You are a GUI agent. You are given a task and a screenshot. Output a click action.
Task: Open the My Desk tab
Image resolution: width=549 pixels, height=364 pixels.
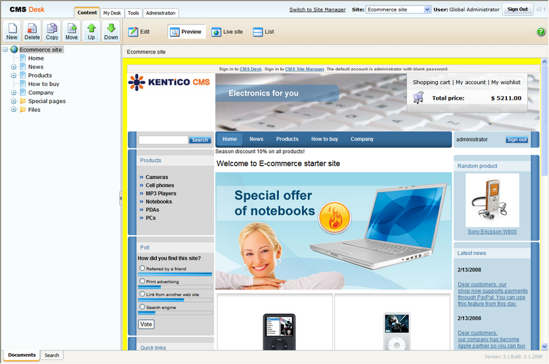pyautogui.click(x=112, y=13)
